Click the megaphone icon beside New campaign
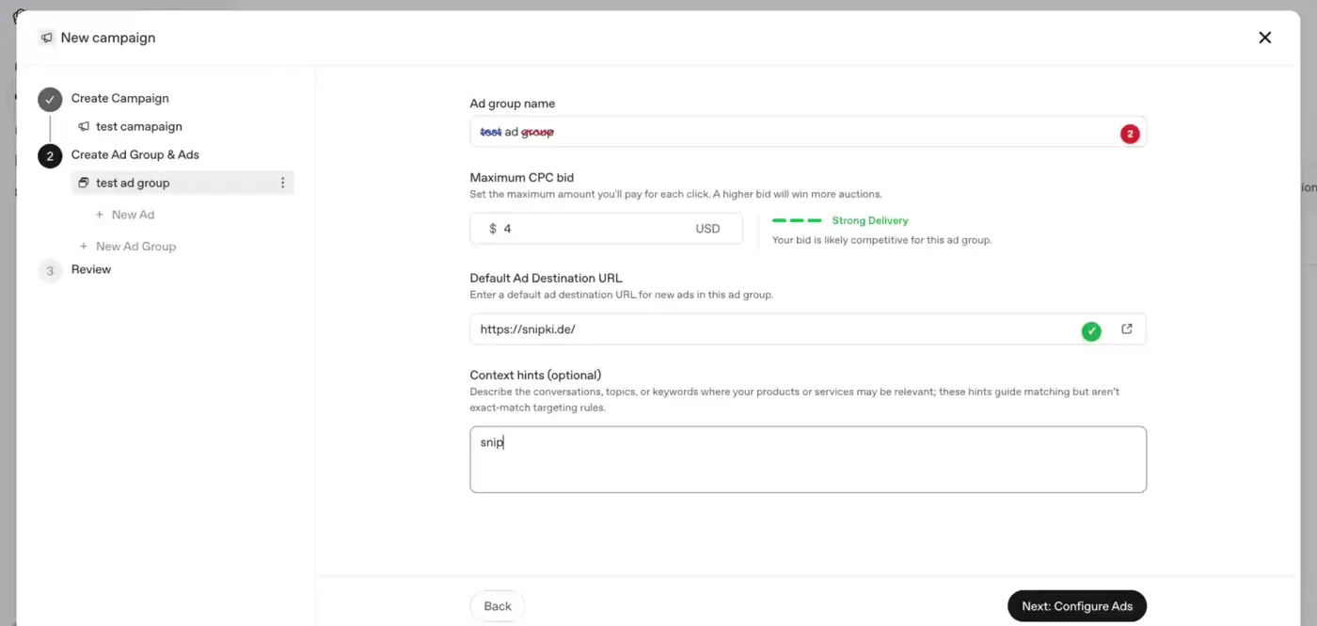Screen dimensions: 1317x626 (x=47, y=38)
